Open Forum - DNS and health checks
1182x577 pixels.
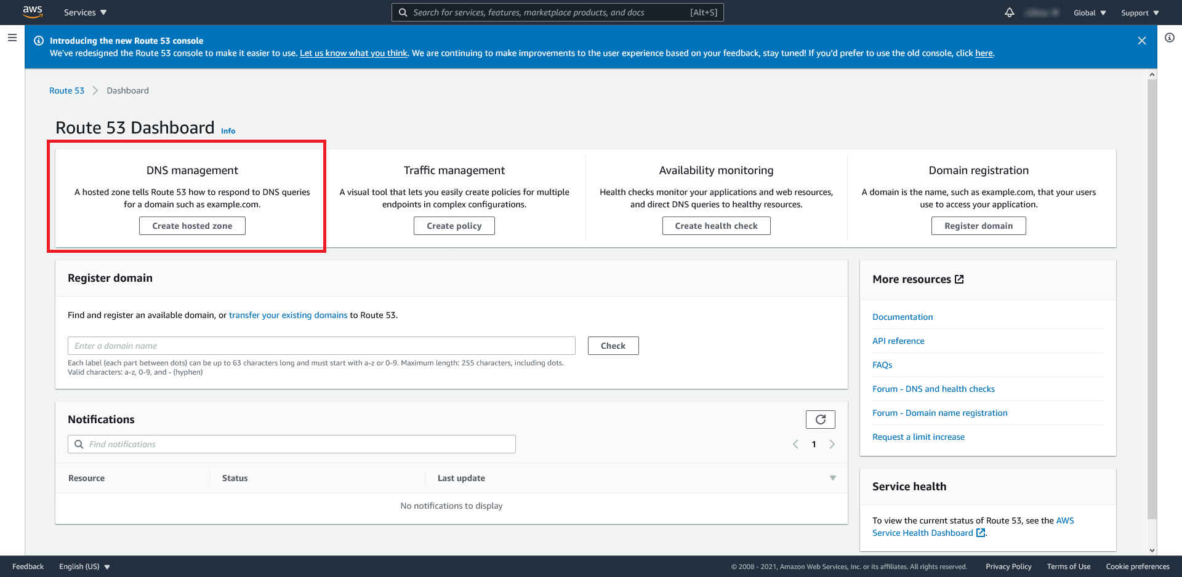click(x=933, y=389)
